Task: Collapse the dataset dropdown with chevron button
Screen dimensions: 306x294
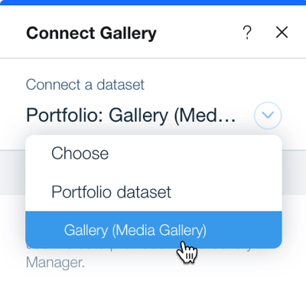Action: pos(268,116)
